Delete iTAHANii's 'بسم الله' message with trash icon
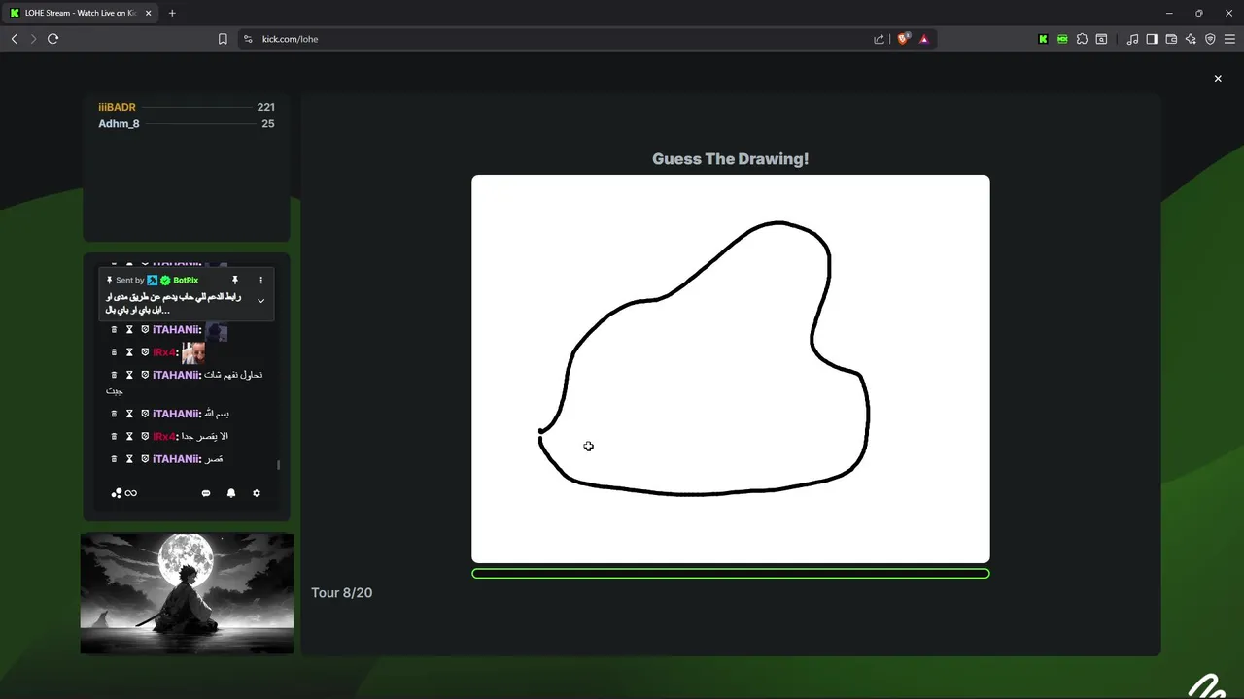 coord(114,414)
